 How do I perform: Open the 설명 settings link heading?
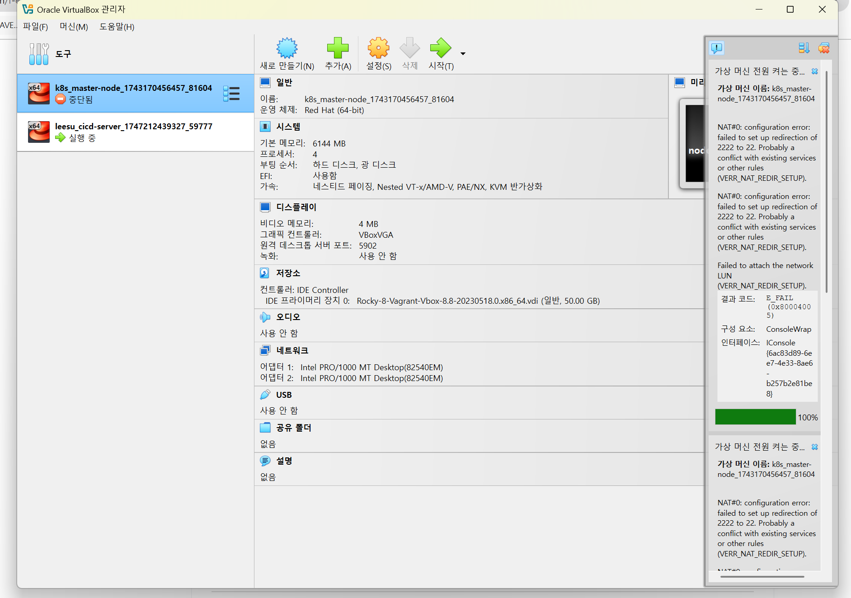pyautogui.click(x=284, y=461)
